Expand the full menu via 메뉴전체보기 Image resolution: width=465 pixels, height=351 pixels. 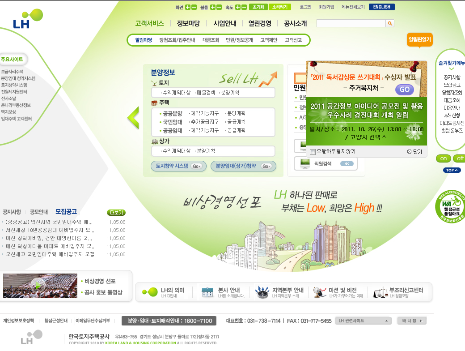click(x=353, y=7)
